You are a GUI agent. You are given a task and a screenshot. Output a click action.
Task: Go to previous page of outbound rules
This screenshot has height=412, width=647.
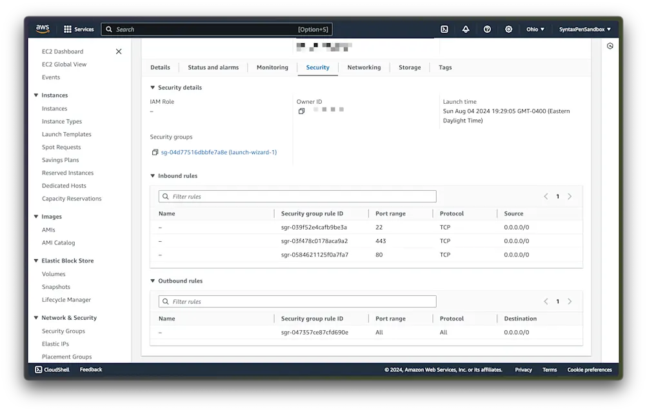tap(546, 302)
